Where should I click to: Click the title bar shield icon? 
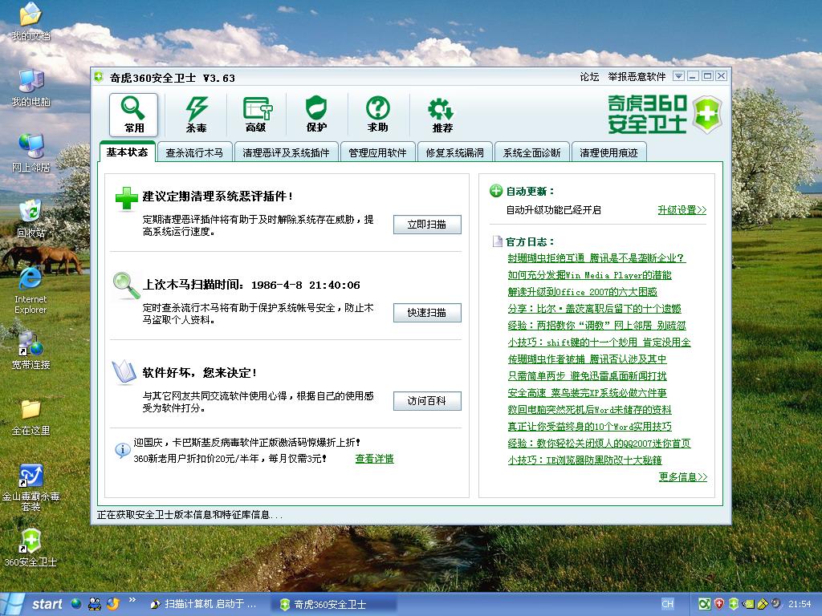tap(99, 78)
